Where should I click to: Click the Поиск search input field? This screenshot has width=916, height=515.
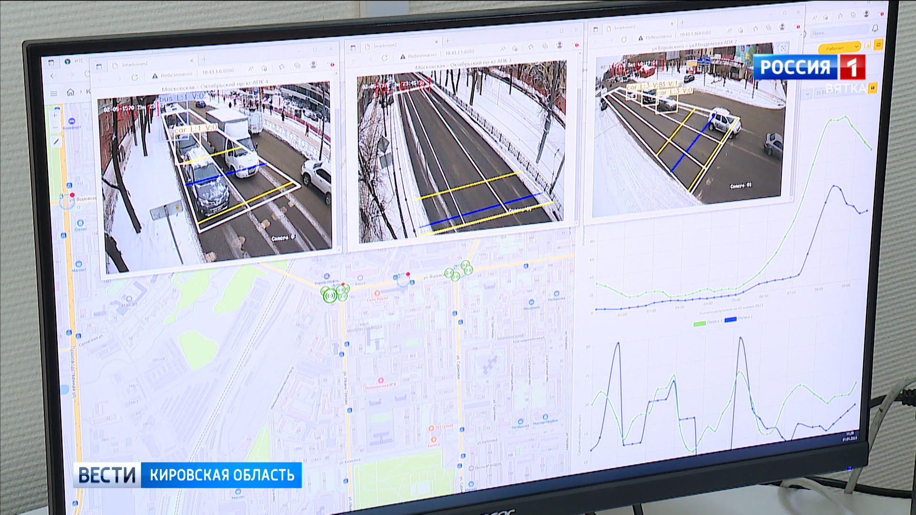(x=836, y=32)
